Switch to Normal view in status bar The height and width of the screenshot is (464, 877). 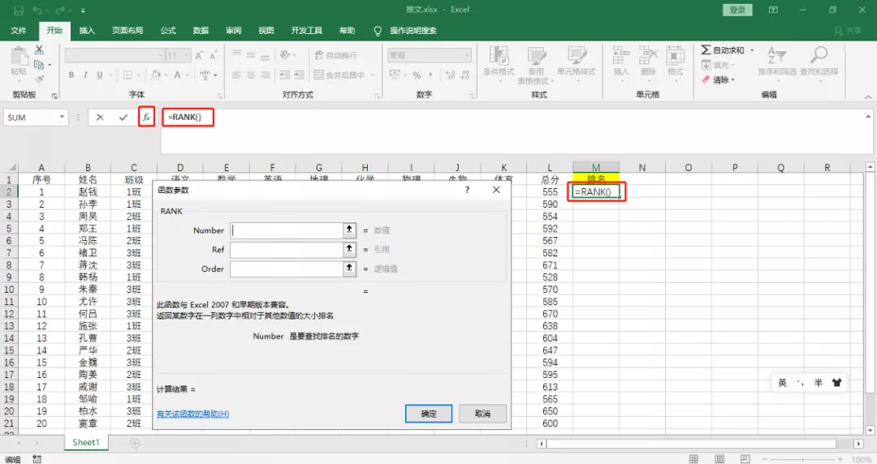coord(693,458)
